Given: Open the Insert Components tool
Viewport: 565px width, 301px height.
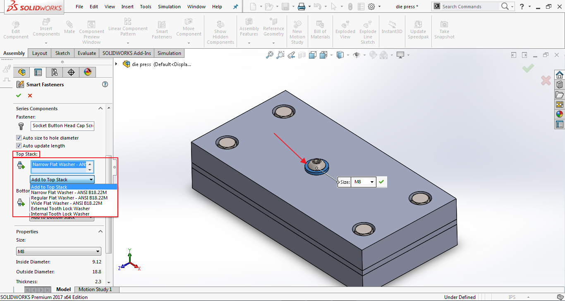Looking at the screenshot, I should pos(46,31).
